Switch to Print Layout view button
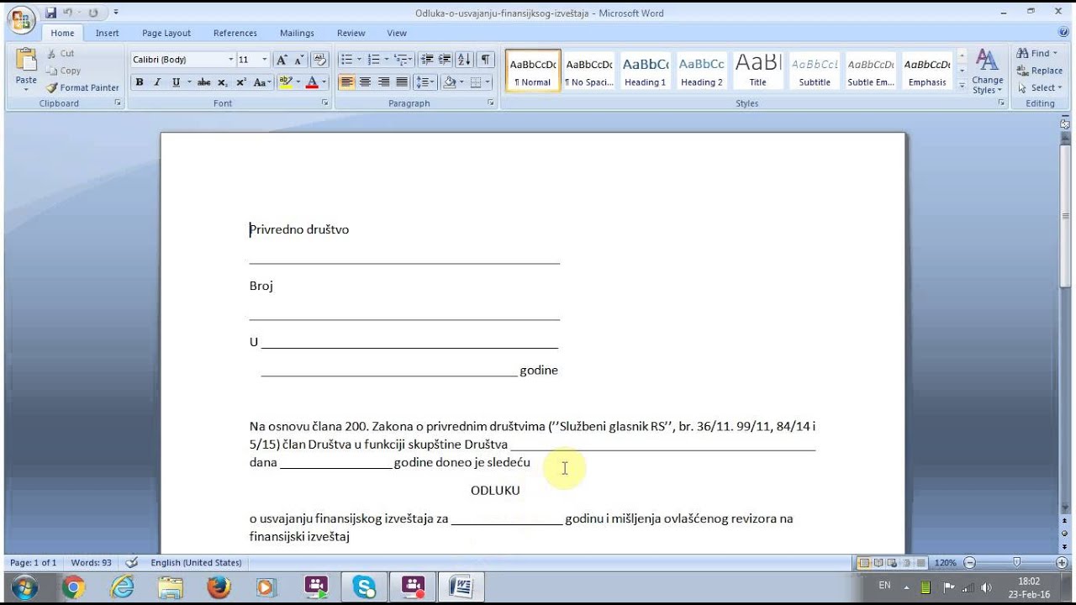The width and height of the screenshot is (1076, 605). (862, 562)
